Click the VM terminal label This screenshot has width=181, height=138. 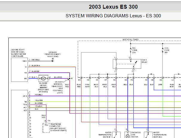point(25,79)
